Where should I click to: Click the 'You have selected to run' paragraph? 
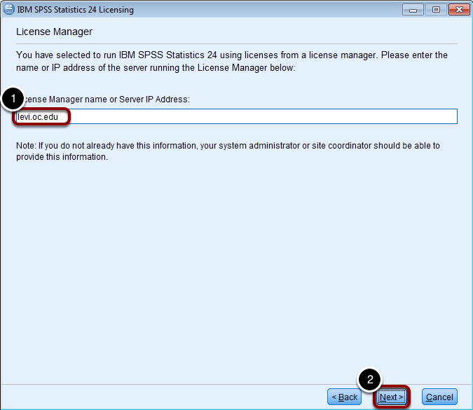tap(232, 61)
